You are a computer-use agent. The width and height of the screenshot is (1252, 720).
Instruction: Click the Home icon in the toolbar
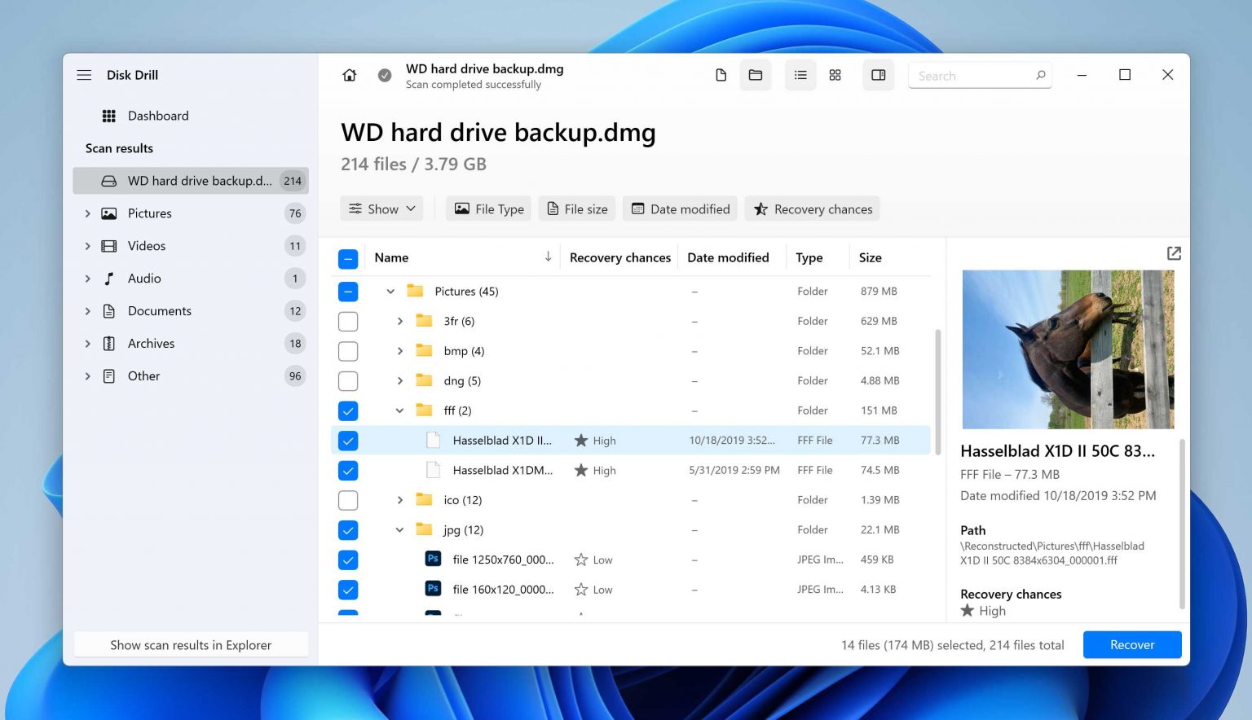[x=349, y=75]
